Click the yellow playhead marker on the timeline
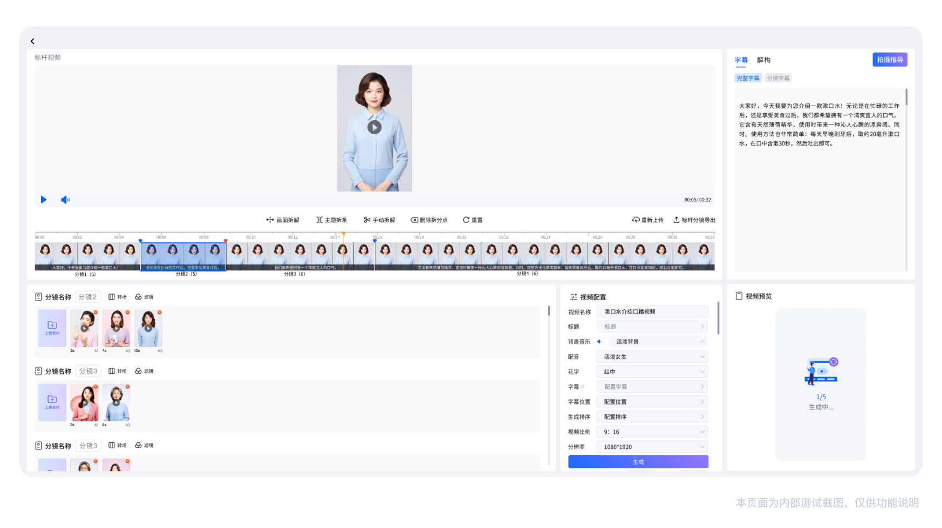Image resolution: width=942 pixels, height=528 pixels. pos(344,233)
